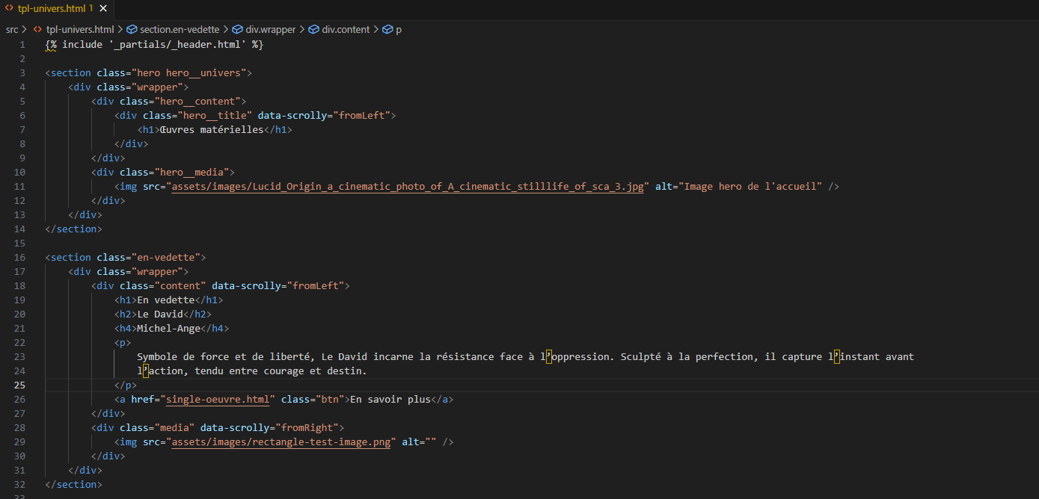Follow the single-oeuvre.html href link
1039x499 pixels.
(217, 400)
